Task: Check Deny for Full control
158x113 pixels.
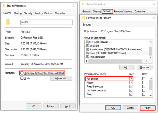Action: [x=144, y=79]
